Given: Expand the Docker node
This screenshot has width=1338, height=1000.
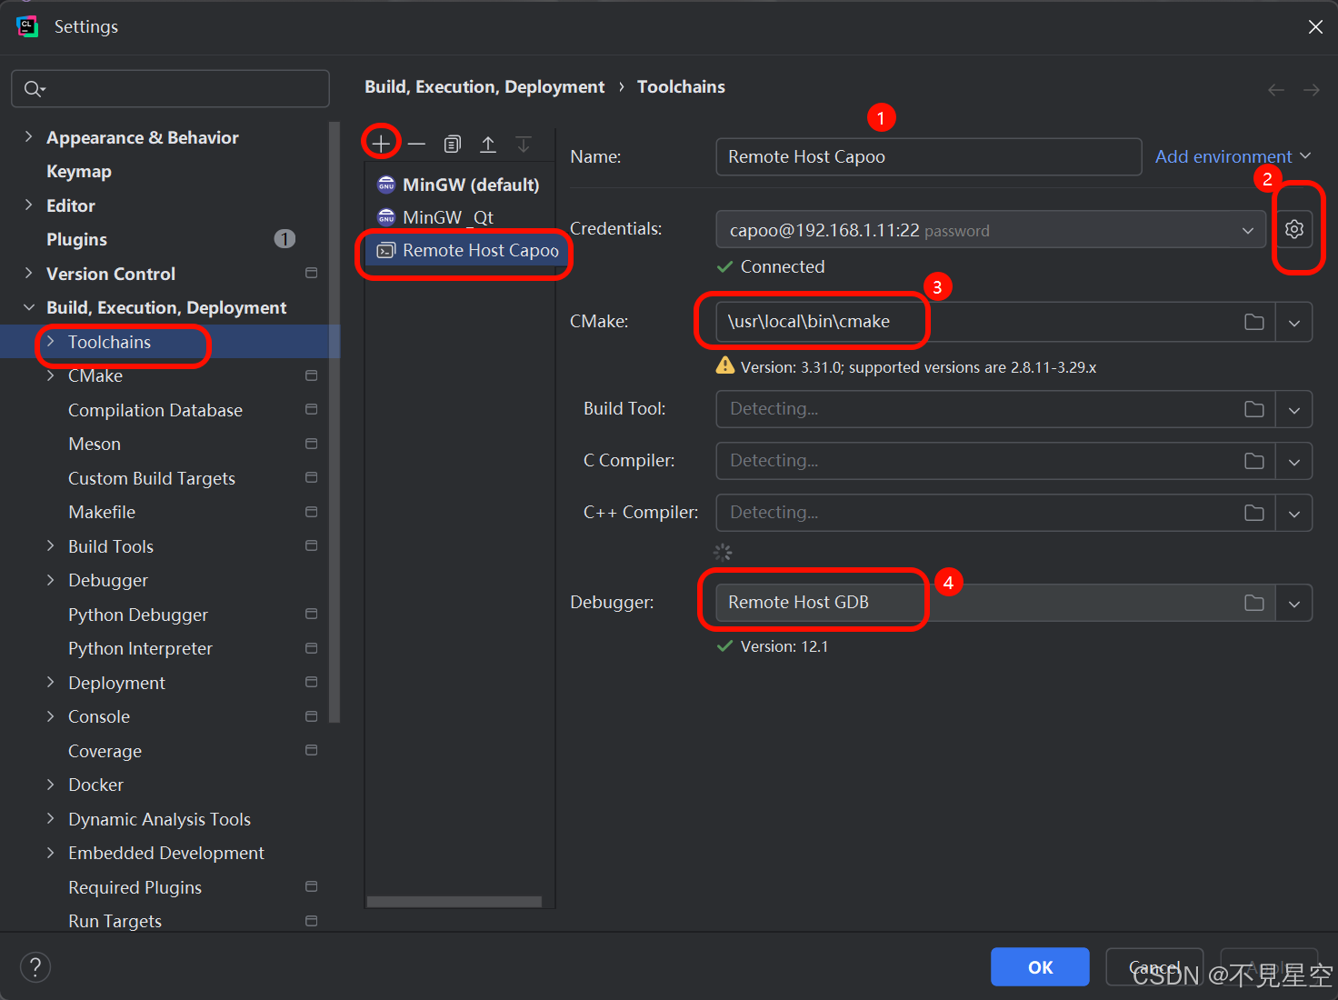Looking at the screenshot, I should pyautogui.click(x=50, y=785).
